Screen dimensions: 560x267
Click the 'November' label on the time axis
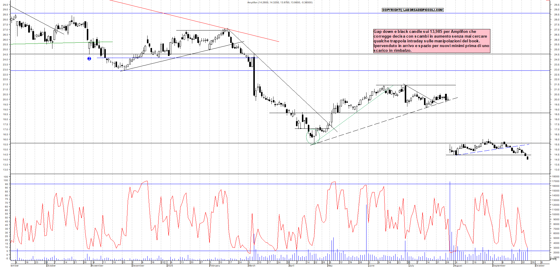point(97,266)
